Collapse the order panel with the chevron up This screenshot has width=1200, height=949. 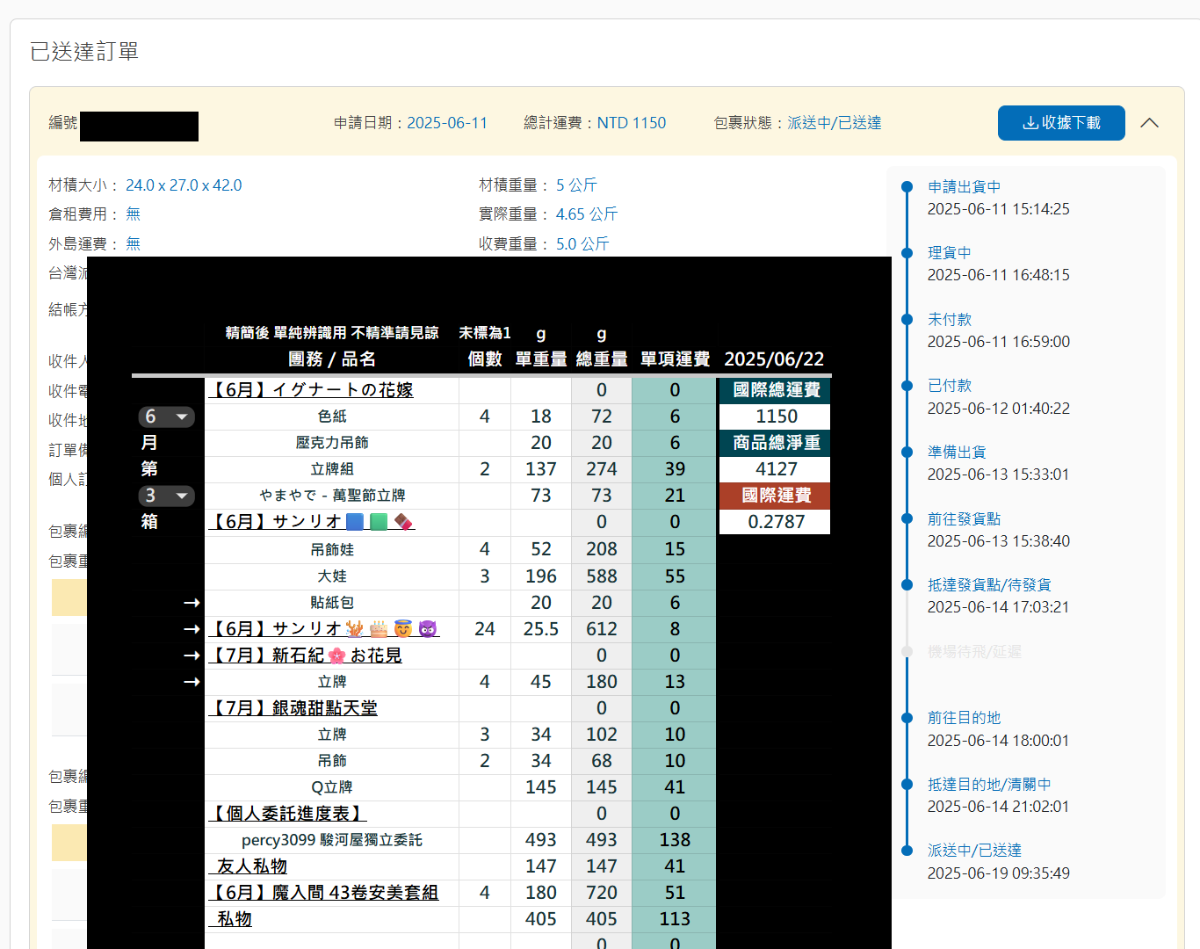pyautogui.click(x=1149, y=123)
